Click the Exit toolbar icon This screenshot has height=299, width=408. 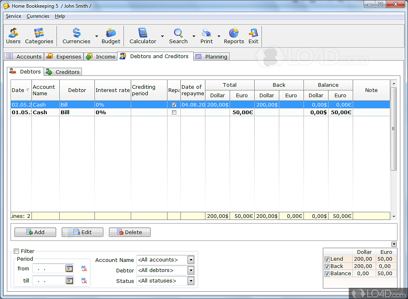click(x=253, y=36)
